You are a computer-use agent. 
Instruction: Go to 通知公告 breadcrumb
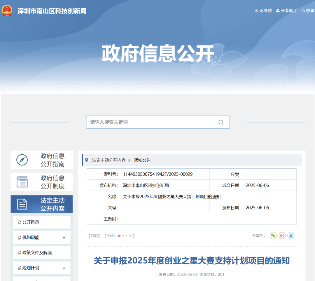pos(142,160)
